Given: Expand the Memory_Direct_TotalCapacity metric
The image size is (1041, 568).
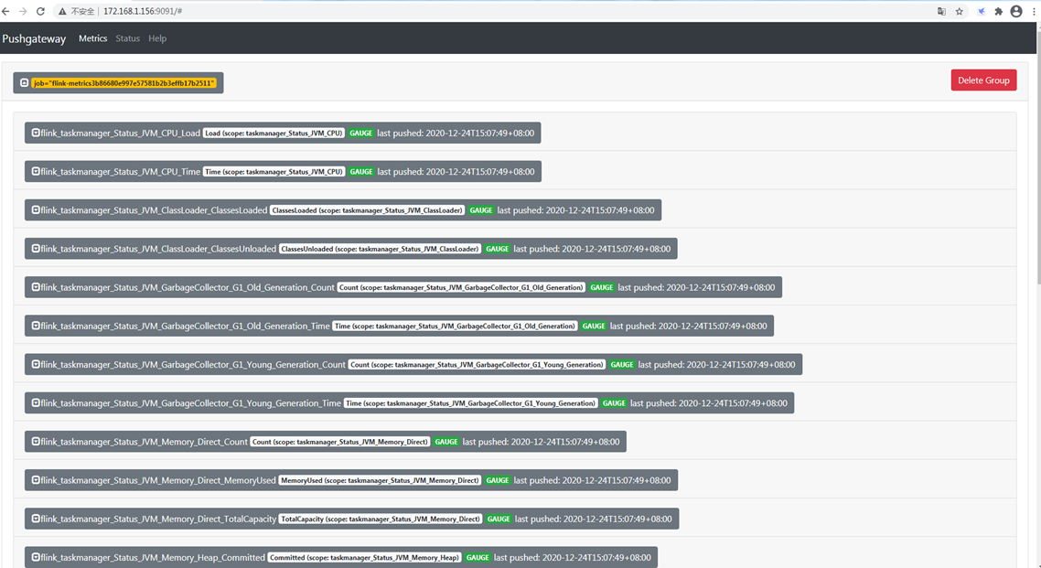Looking at the screenshot, I should 36,518.
